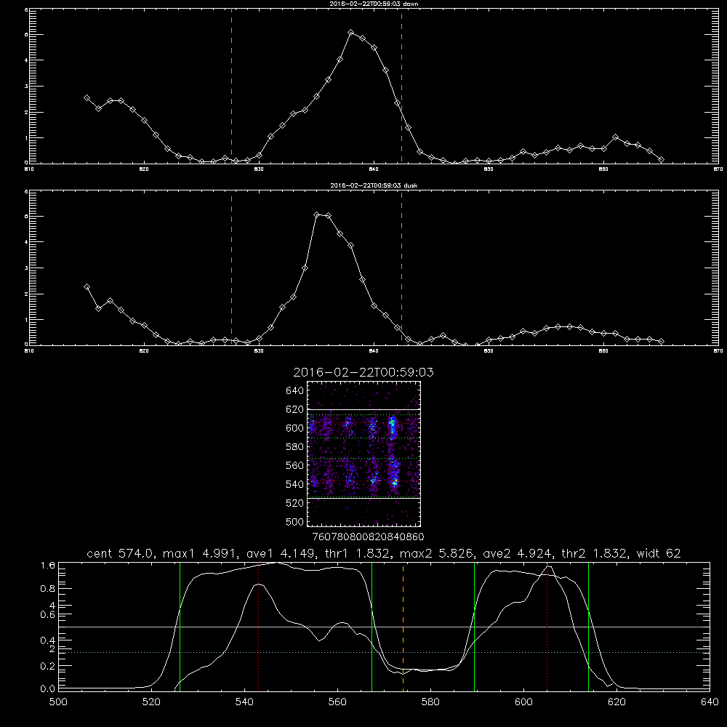Click the 'cent 574.0' value in the stats title
Viewport: 727px width, 727px height.
click(121, 553)
